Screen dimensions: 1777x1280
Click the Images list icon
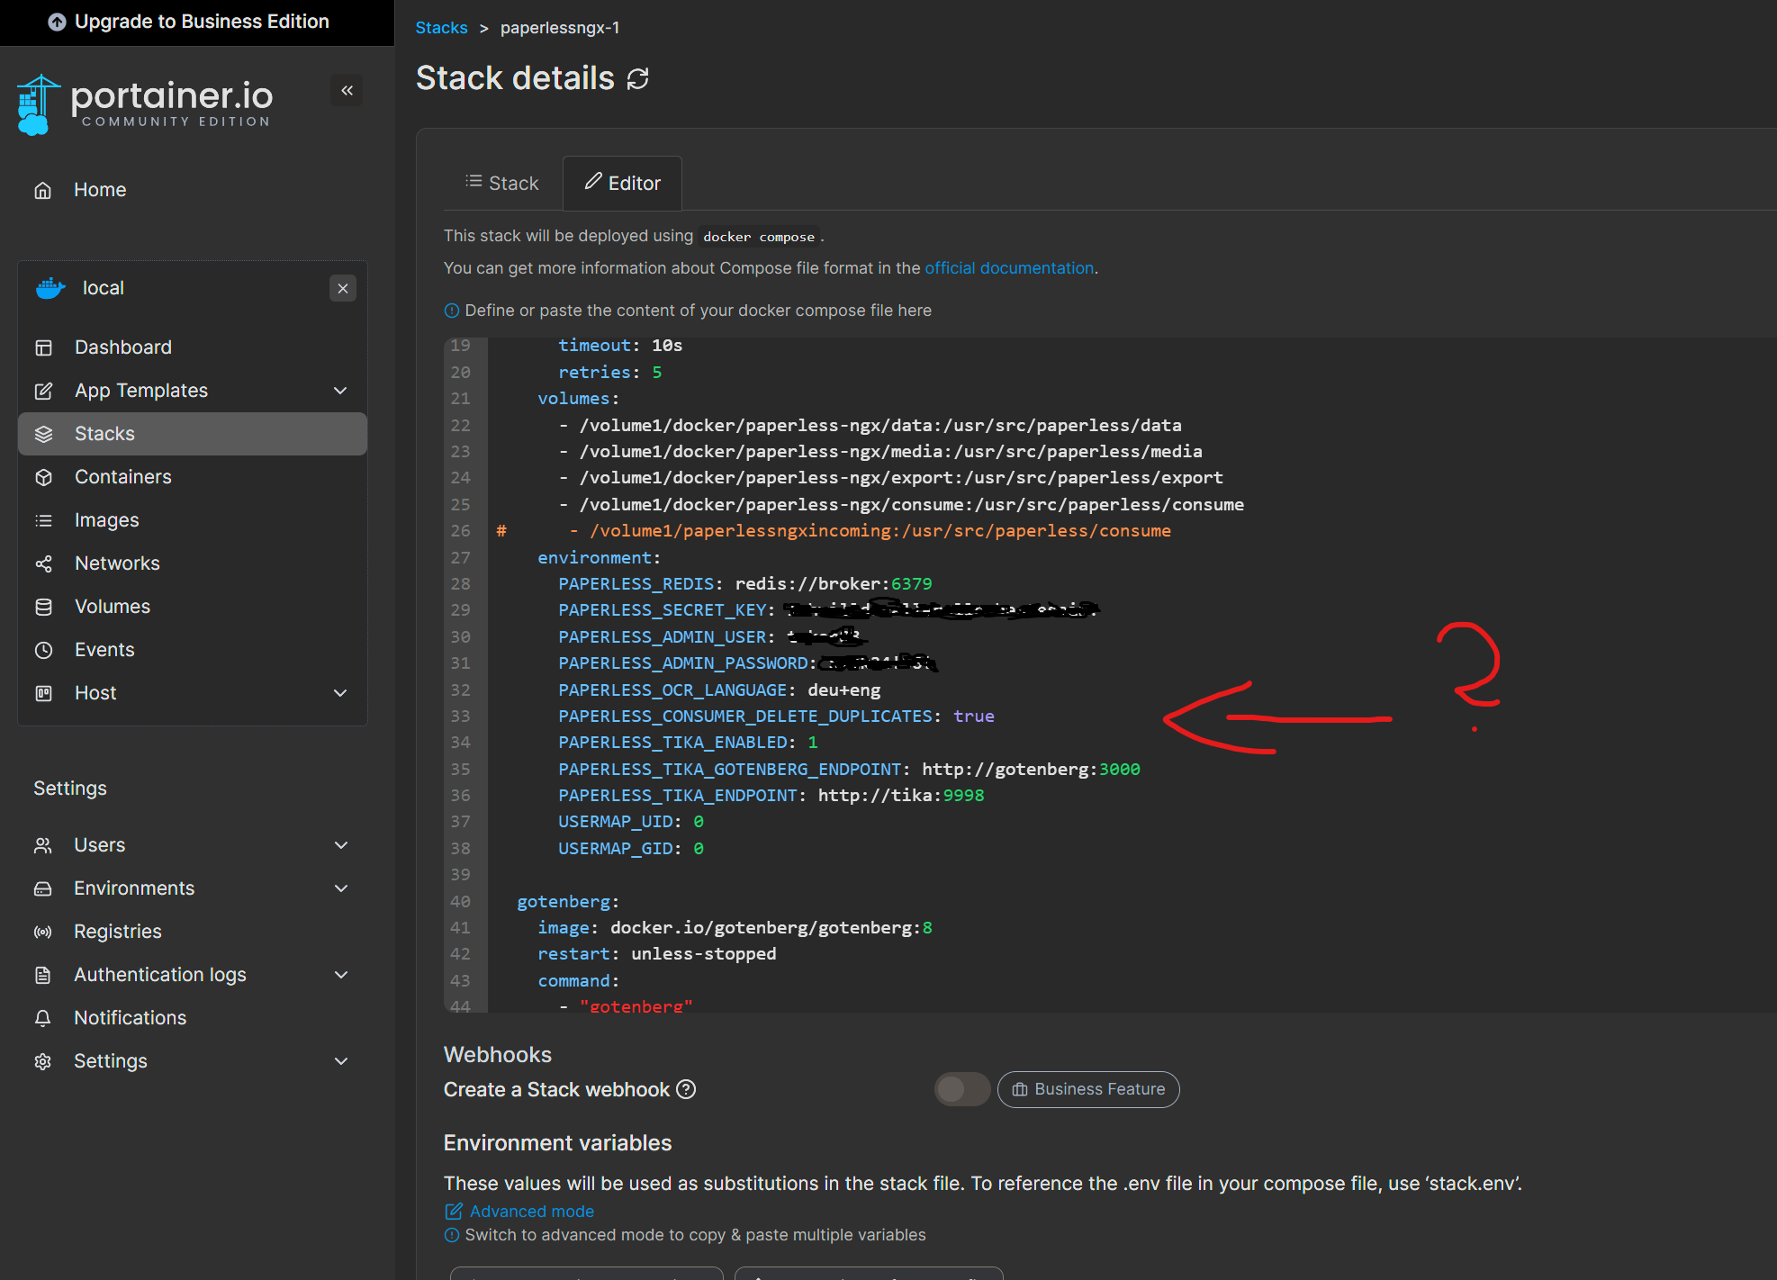(43, 520)
